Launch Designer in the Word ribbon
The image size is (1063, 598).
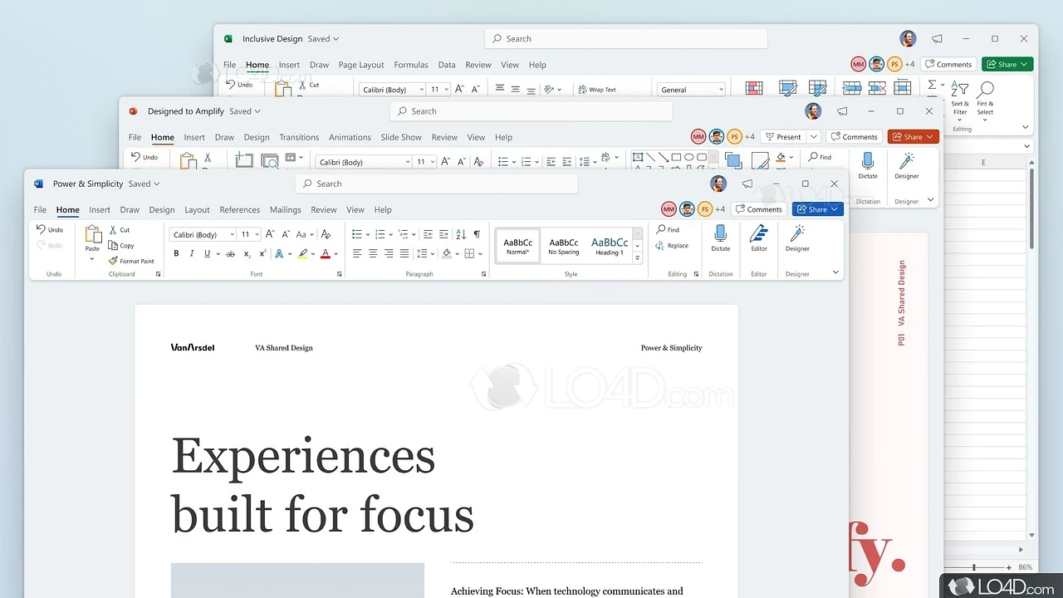coord(797,234)
